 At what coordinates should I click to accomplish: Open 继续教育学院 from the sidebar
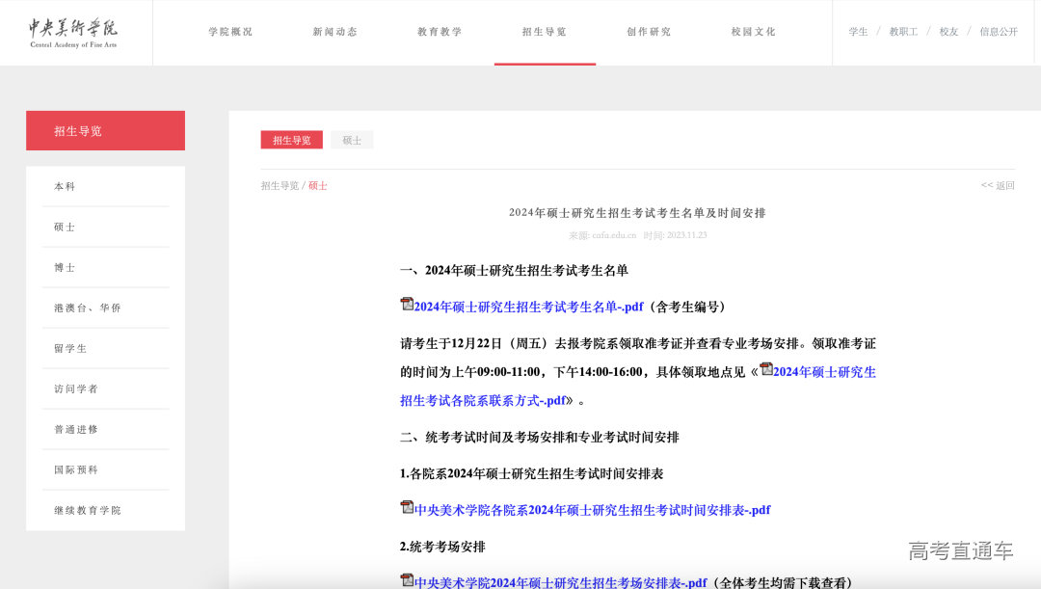tap(88, 510)
